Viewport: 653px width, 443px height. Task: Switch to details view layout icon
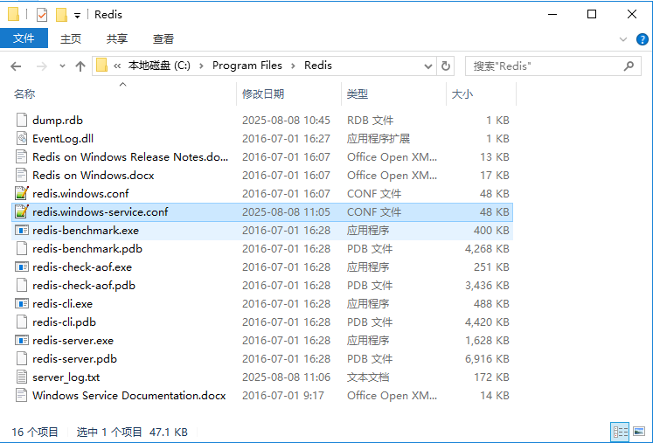click(x=620, y=432)
